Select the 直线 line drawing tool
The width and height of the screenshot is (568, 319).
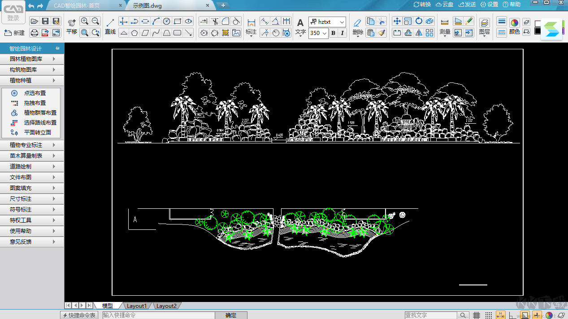click(x=110, y=26)
